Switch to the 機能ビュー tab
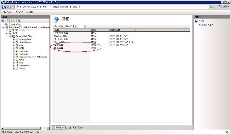This screenshot has height=135, width=231. [x=59, y=127]
